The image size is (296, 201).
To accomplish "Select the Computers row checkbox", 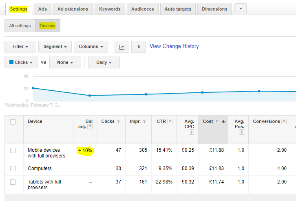I will click(13, 168).
